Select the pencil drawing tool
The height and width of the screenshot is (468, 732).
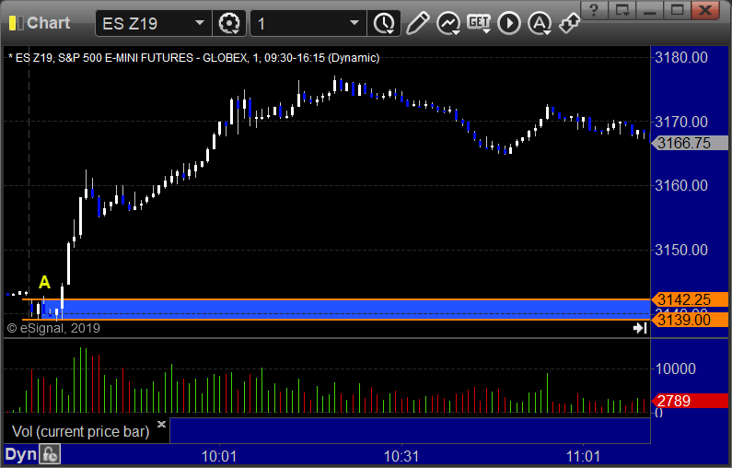tap(417, 23)
